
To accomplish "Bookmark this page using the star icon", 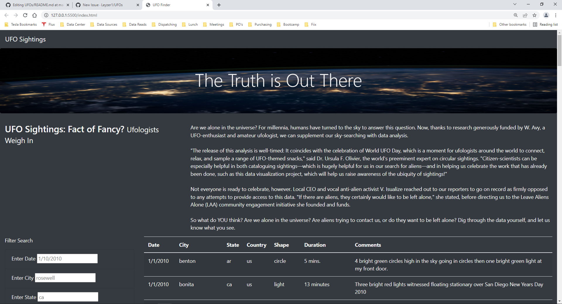I will (534, 15).
